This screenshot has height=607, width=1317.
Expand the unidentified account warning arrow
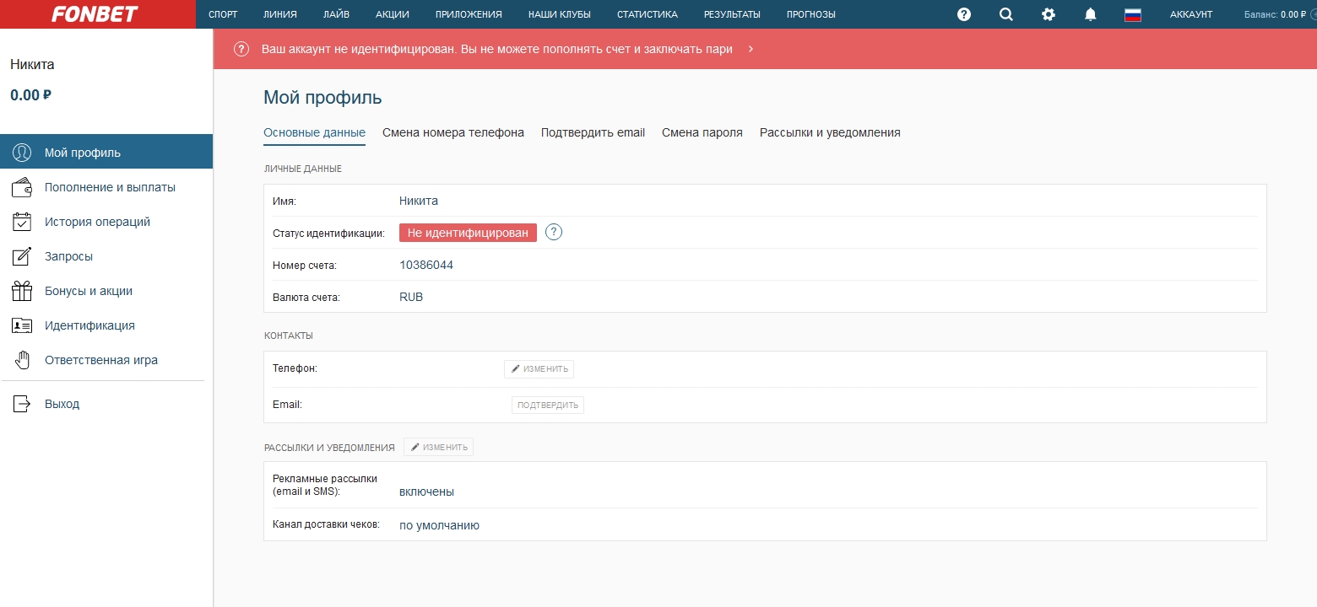751,49
